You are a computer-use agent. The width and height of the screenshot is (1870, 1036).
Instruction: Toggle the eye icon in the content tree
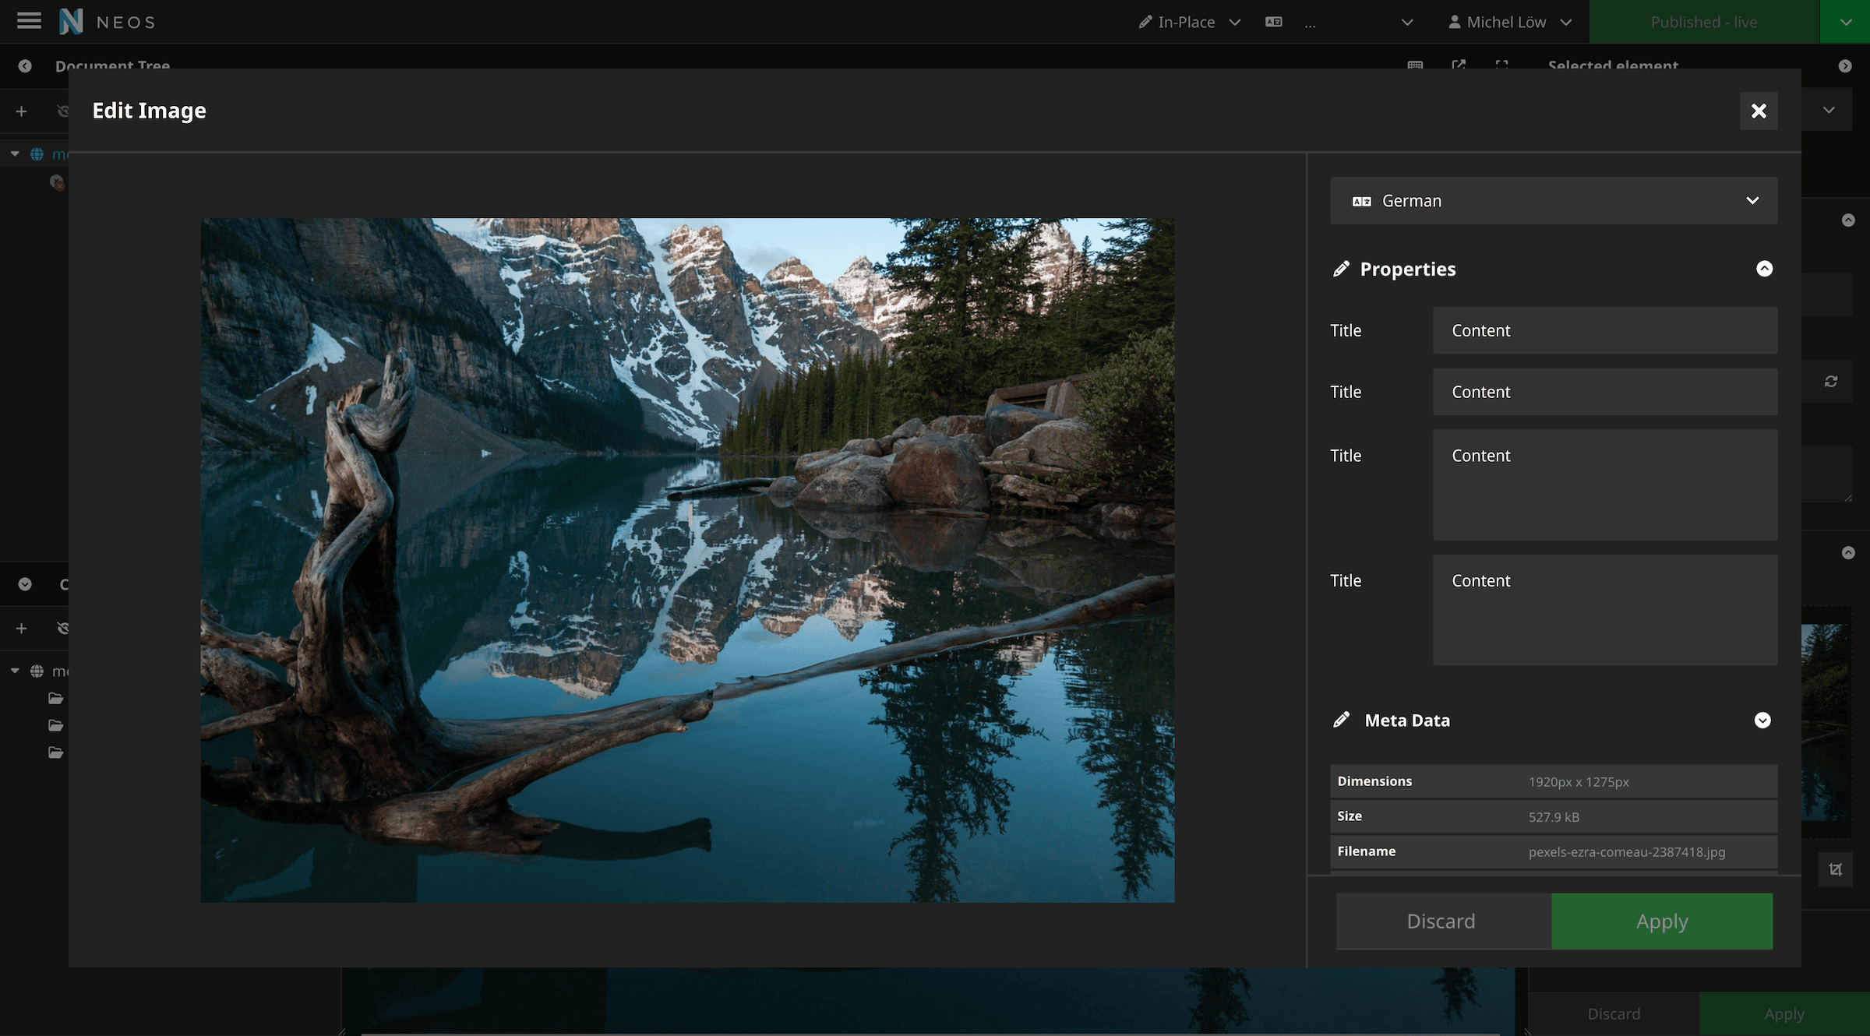pyautogui.click(x=63, y=628)
